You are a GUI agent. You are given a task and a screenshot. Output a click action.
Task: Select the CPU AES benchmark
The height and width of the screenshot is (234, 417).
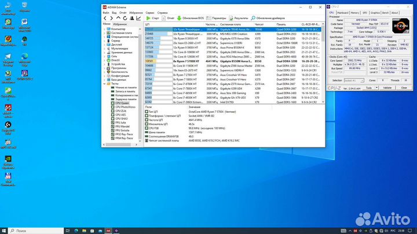click(x=120, y=115)
